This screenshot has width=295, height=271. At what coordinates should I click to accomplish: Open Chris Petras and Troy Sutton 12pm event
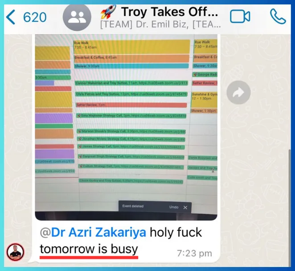pos(131,94)
